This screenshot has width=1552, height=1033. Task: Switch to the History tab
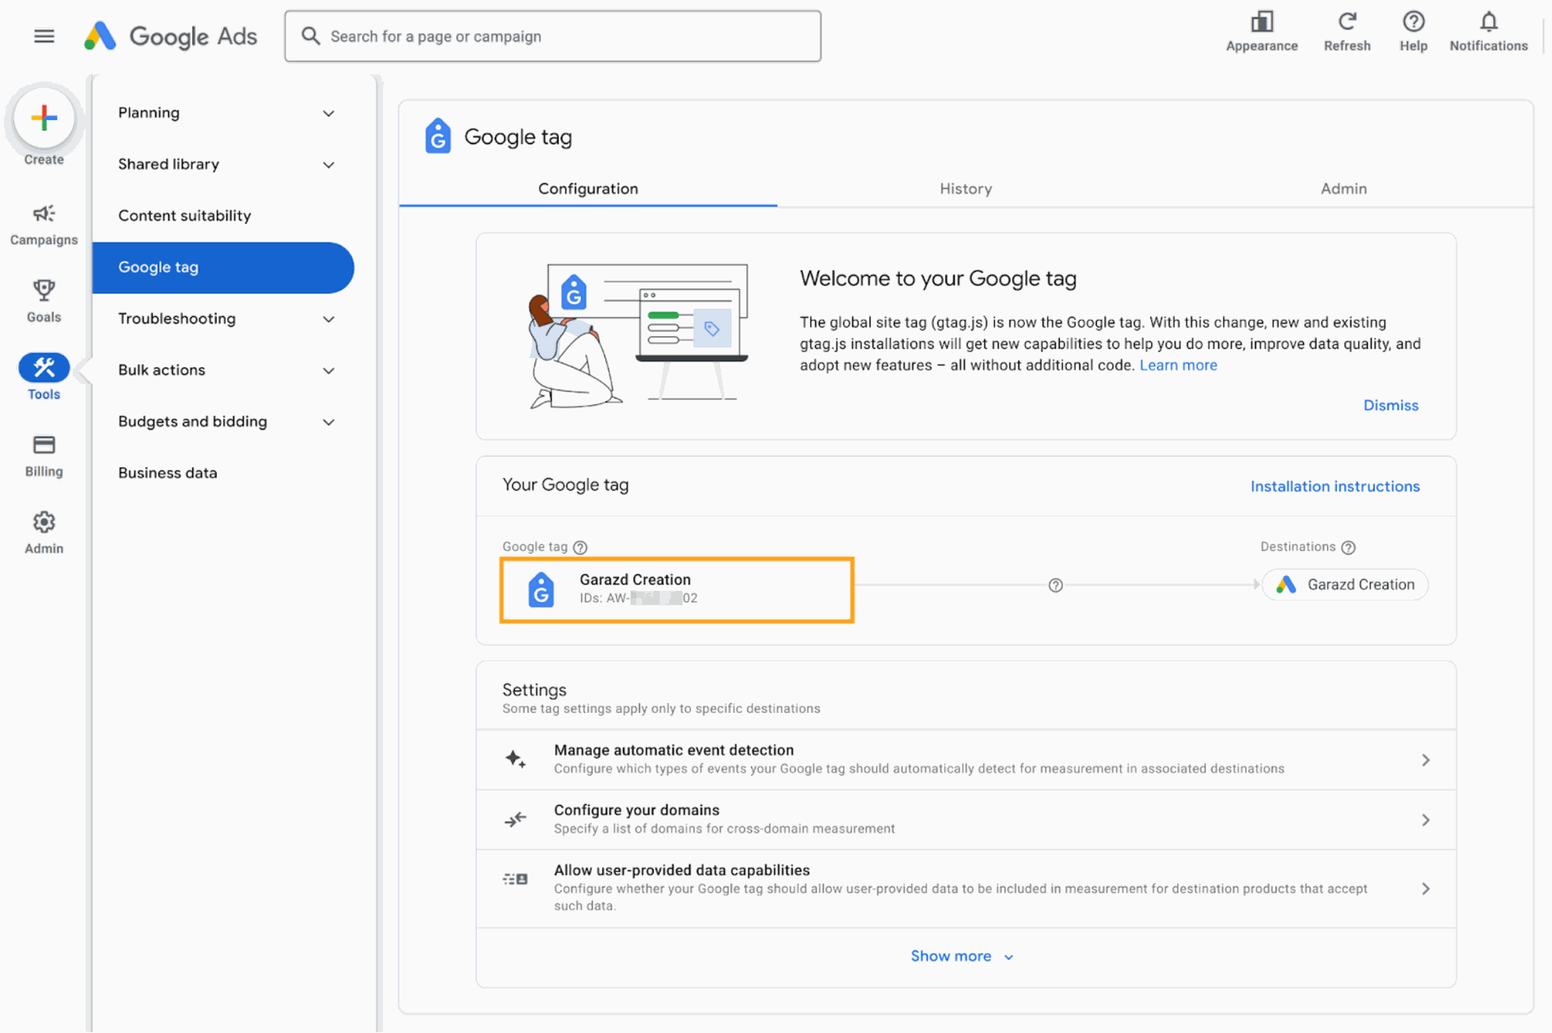[x=965, y=188]
